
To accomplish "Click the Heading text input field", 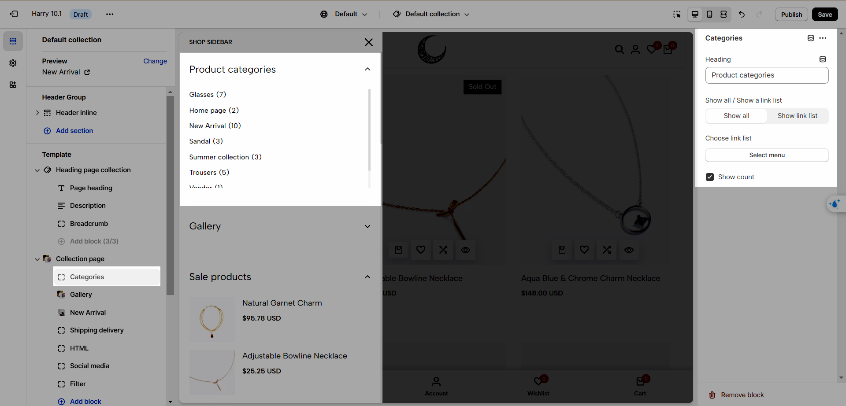I will pos(767,75).
